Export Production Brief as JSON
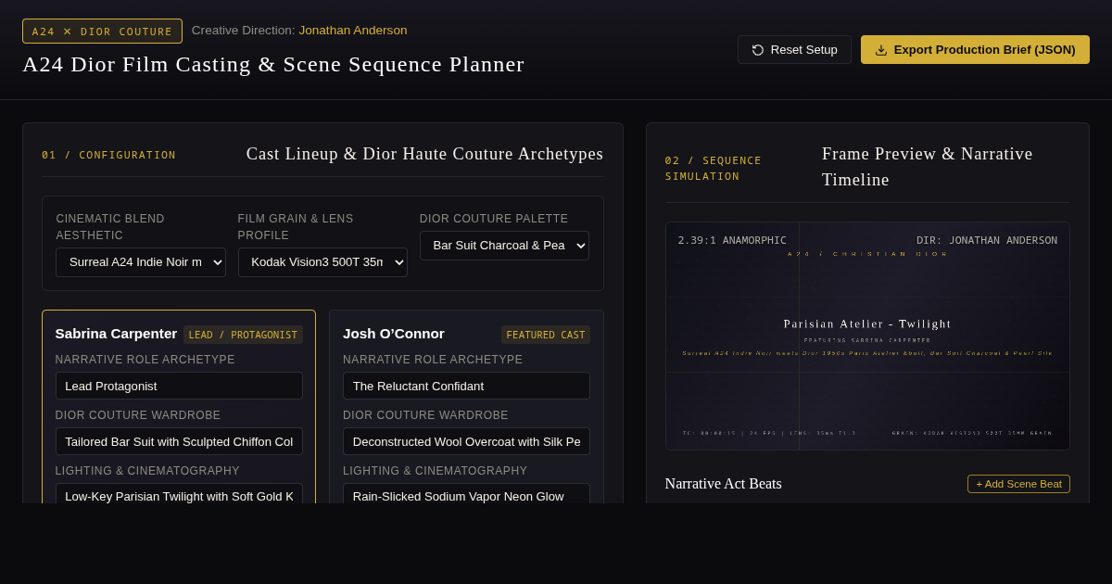This screenshot has height=584, width=1112. (975, 50)
